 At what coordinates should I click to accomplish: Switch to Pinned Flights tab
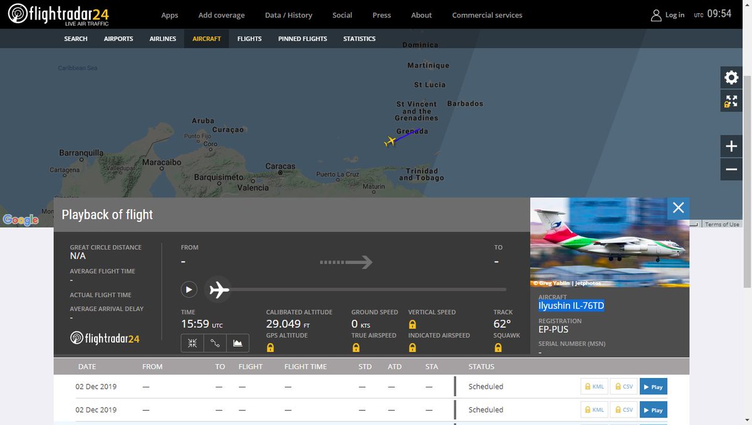point(303,39)
